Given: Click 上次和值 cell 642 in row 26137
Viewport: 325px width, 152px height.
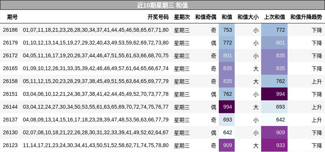Looking at the screenshot, I should click(x=274, y=120).
